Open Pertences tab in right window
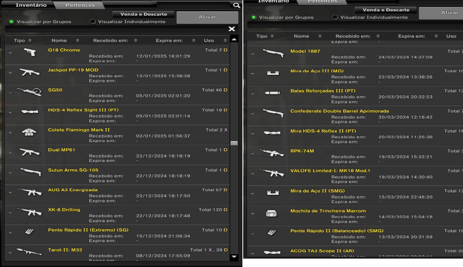 coord(322,1)
